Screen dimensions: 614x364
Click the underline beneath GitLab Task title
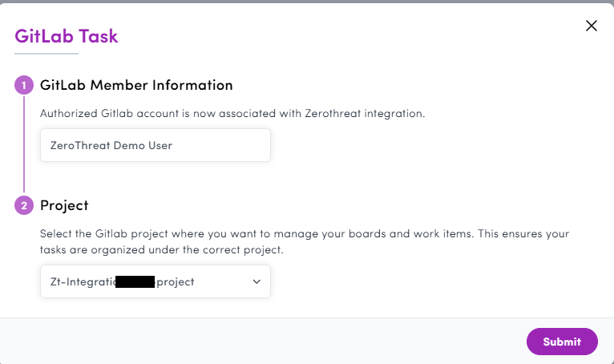46,54
